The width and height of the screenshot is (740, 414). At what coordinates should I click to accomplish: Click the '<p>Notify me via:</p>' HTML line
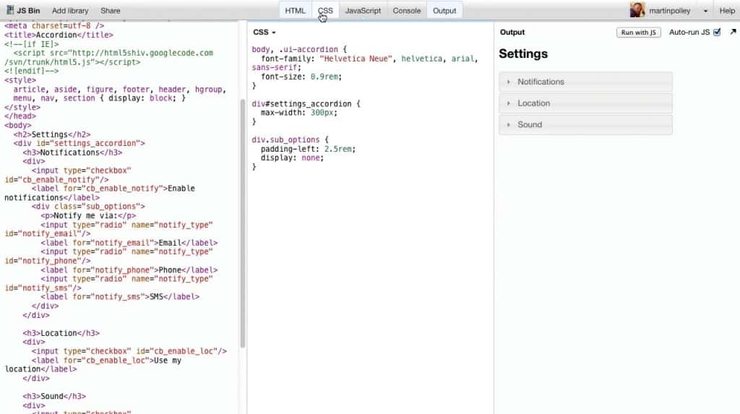(x=87, y=215)
